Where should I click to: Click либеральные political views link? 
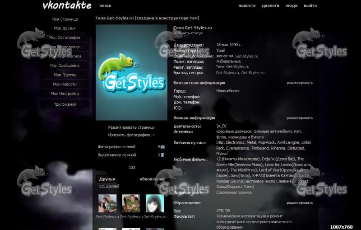(x=228, y=61)
